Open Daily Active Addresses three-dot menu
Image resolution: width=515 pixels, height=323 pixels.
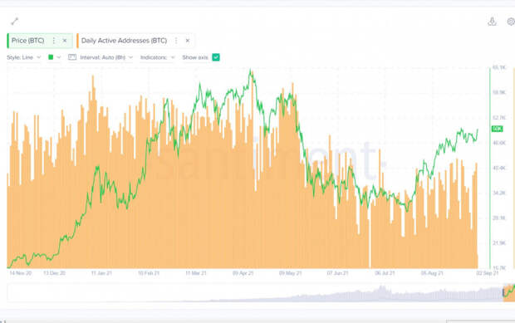pyautogui.click(x=176, y=41)
